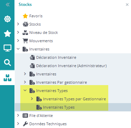Expand Inventaires Par gestionnaire node
Image resolution: width=131 pixels, height=128 pixels.
coord(25,82)
